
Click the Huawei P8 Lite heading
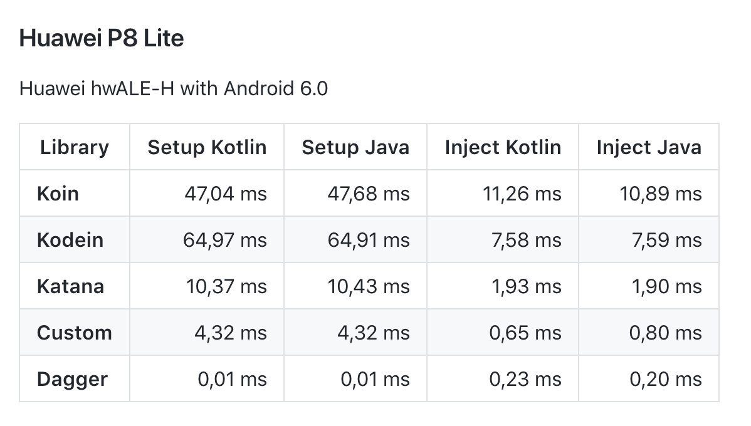[102, 38]
